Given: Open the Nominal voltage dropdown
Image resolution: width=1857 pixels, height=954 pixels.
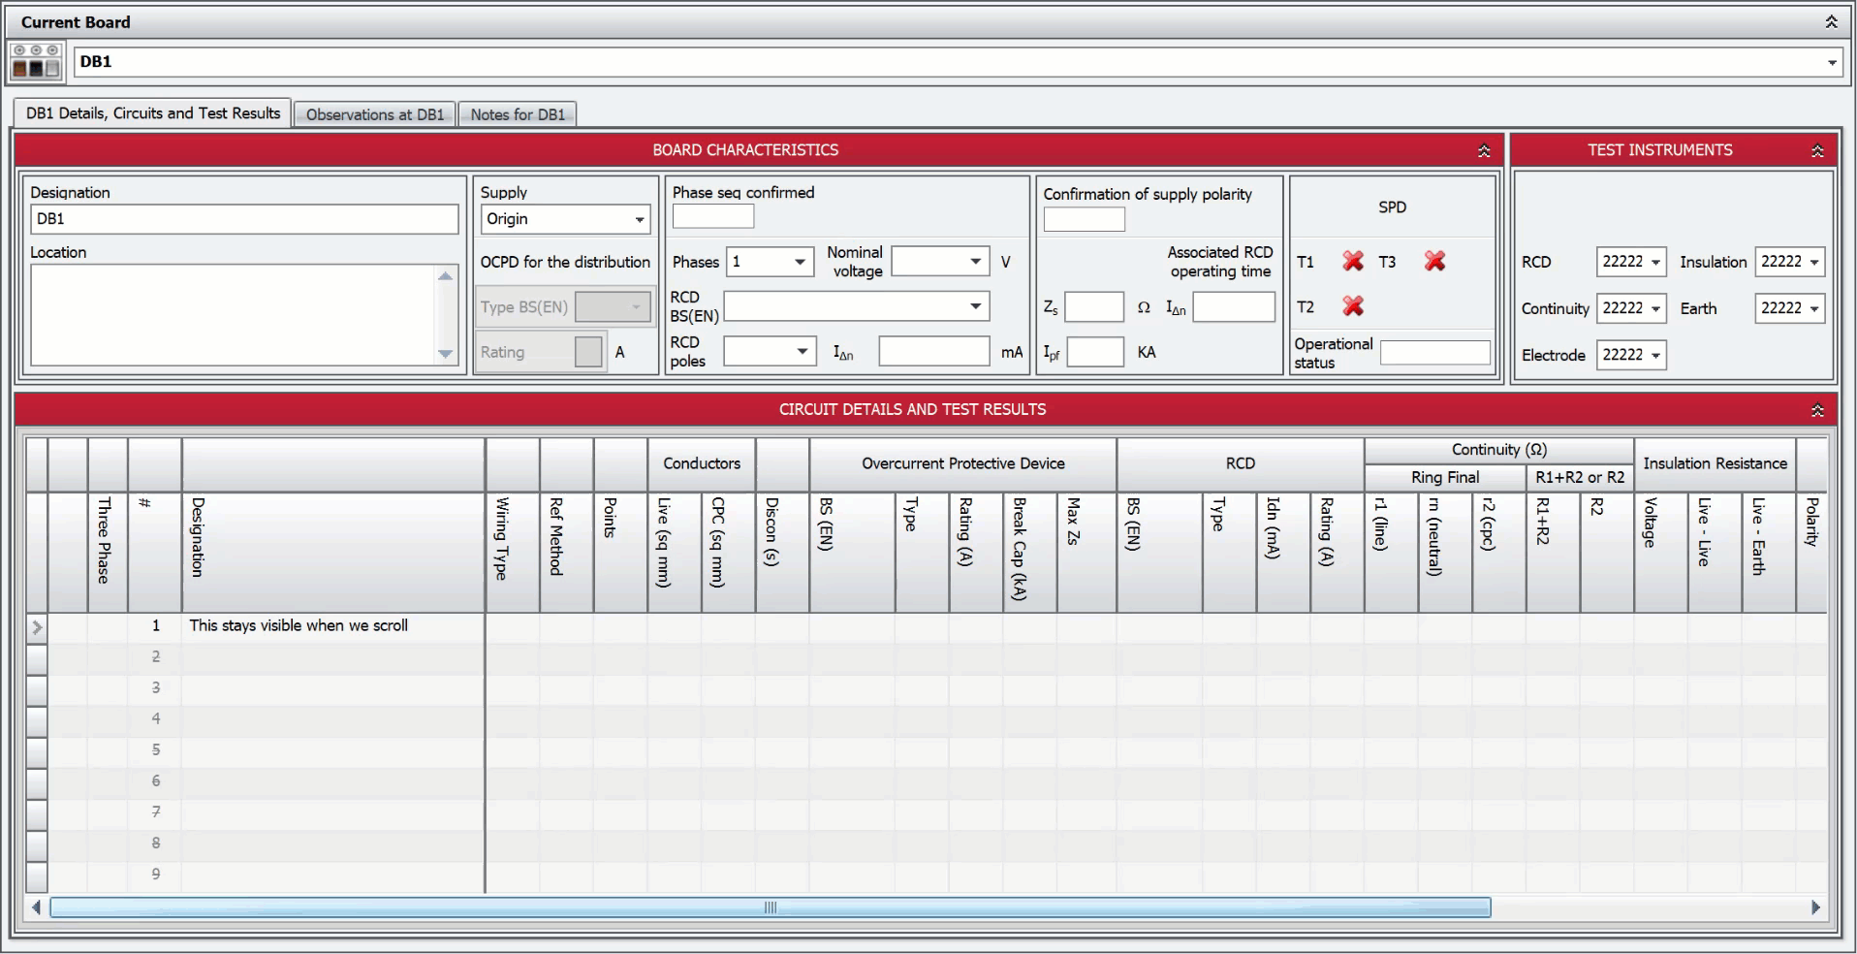Looking at the screenshot, I should click(976, 262).
